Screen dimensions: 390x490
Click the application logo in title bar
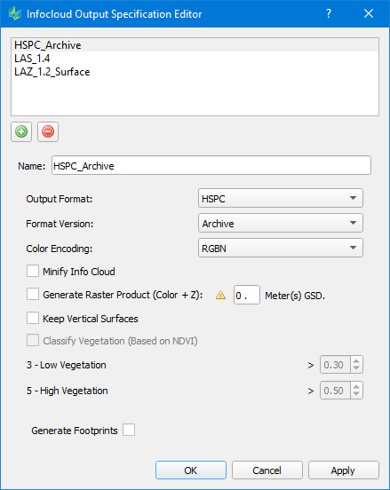[x=15, y=13]
